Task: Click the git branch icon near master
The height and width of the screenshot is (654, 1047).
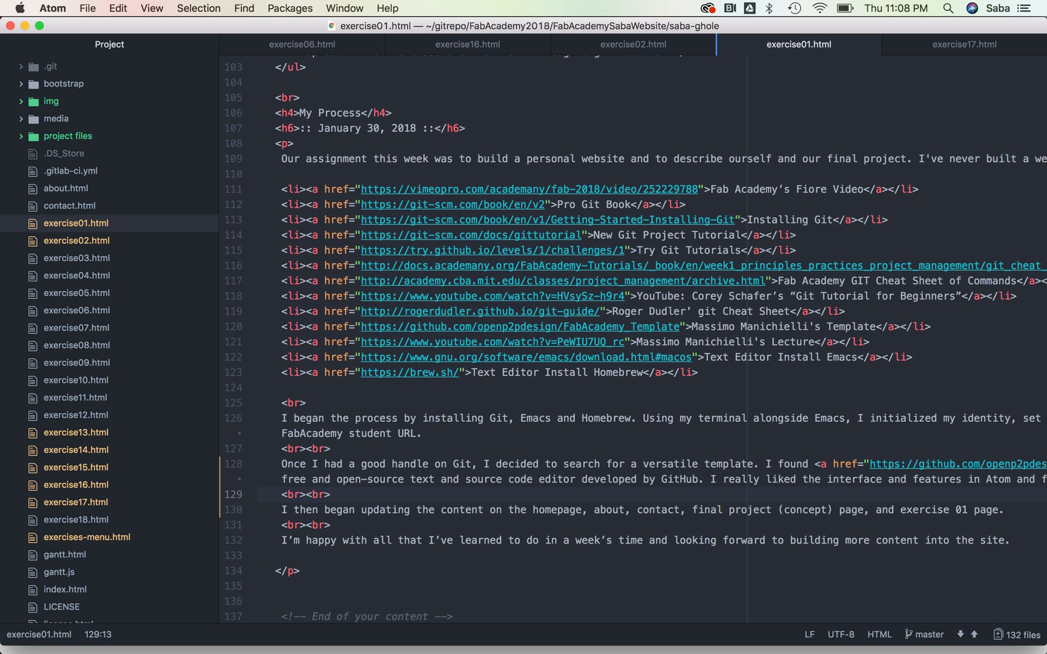Action: 908,634
